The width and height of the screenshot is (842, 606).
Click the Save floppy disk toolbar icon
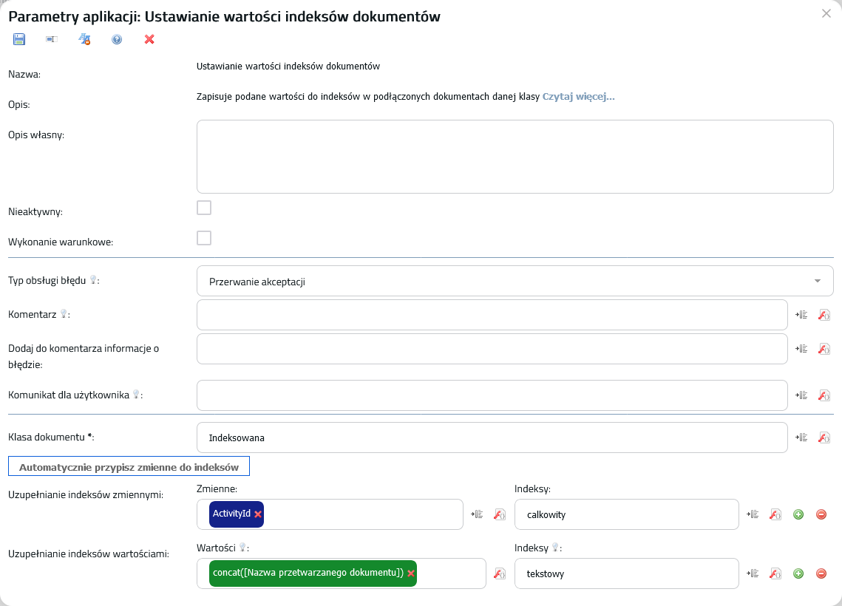tap(19, 39)
